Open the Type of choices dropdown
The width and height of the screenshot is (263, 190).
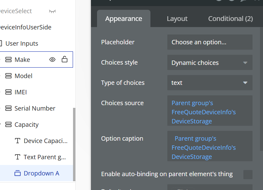pos(210,83)
